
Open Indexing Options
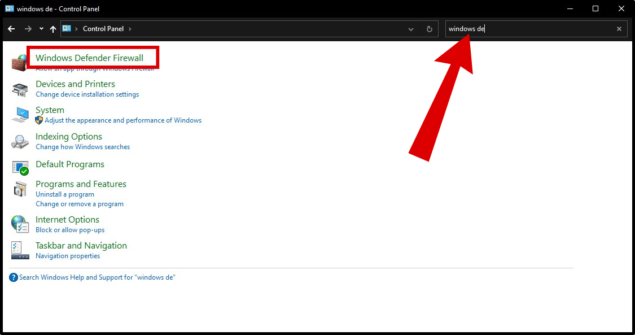coord(69,137)
